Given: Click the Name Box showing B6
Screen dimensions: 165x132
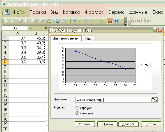Looking at the screenshot, I should (x=15, y=28).
